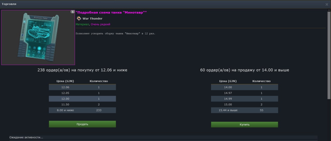Screen dimensions: 331x141
Task: Click the "8.00 и ниже" buy row
Action: coord(82,110)
